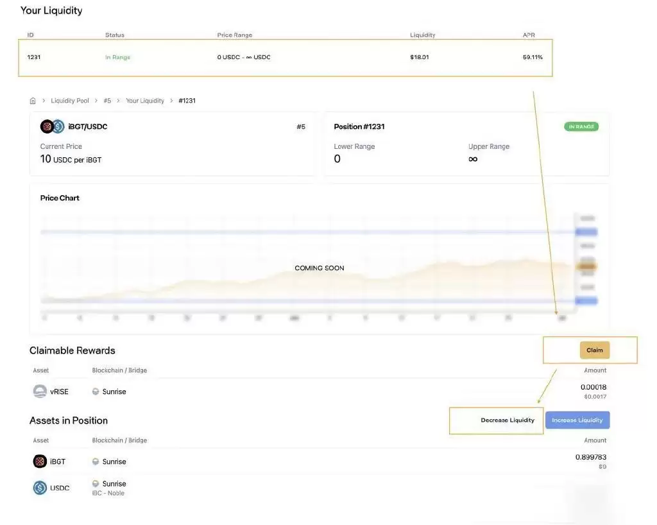Open Liquidity Pool breadcrumb link

70,101
